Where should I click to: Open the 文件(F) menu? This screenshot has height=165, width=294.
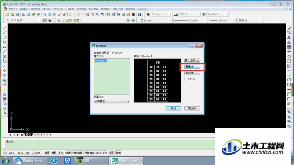pyautogui.click(x=12, y=9)
